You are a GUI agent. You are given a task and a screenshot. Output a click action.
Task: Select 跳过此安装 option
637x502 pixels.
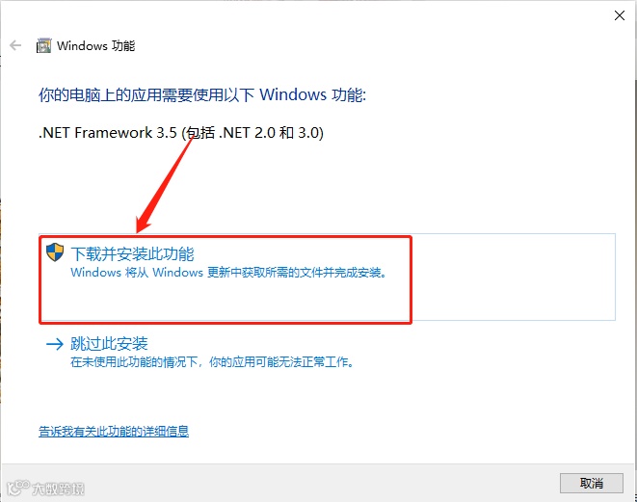coord(109,344)
